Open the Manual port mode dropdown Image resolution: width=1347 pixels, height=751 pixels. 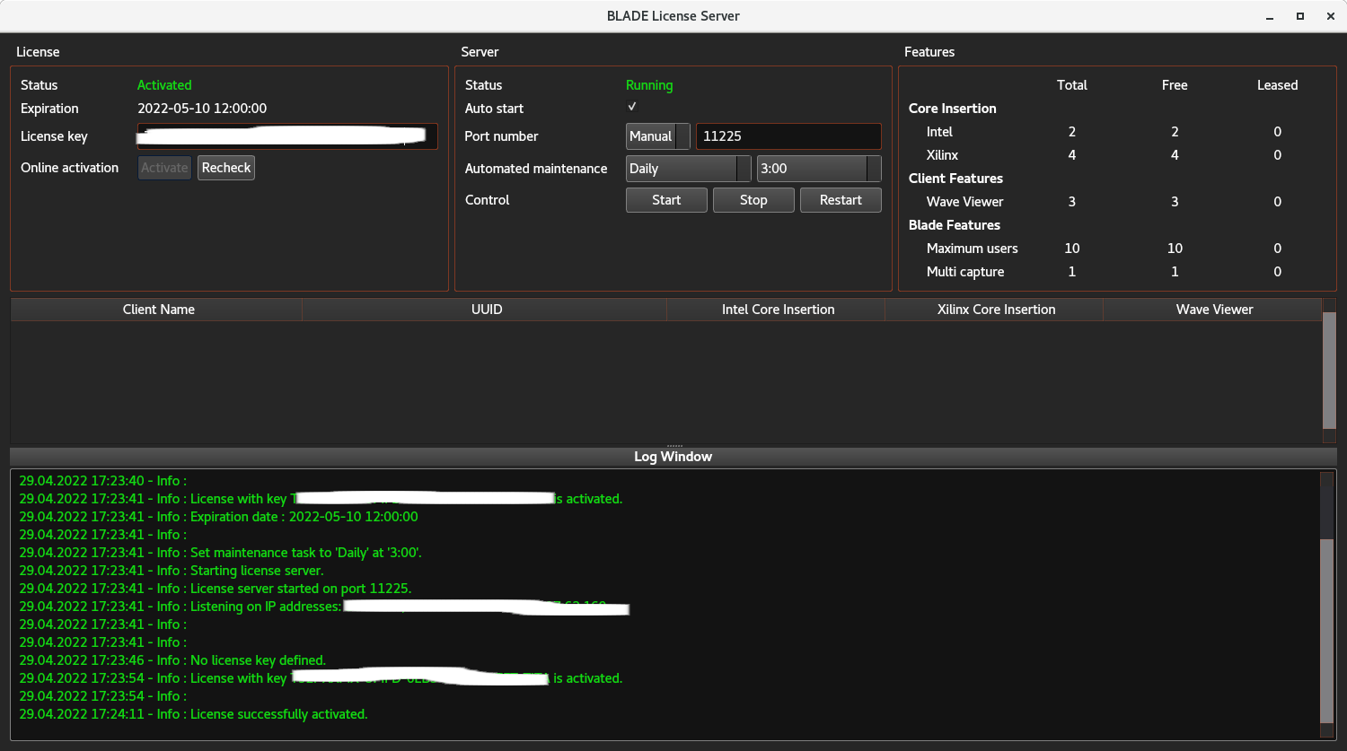pyautogui.click(x=658, y=136)
